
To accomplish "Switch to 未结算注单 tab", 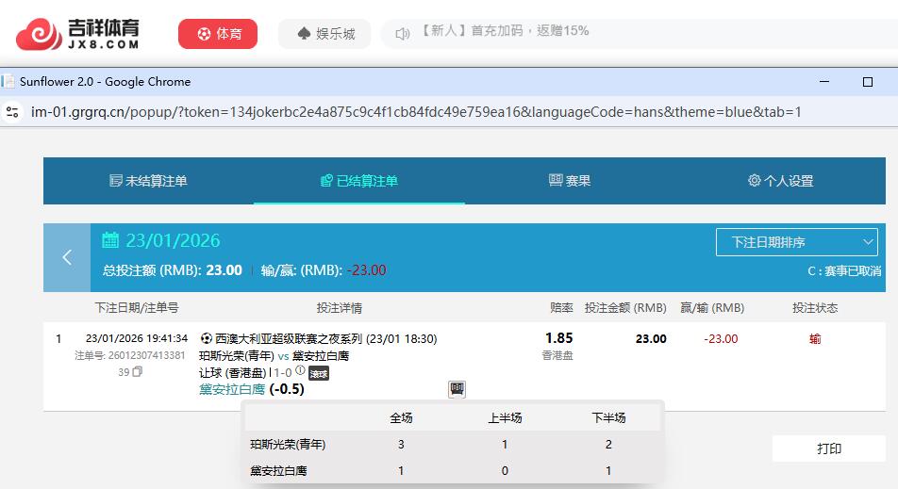I will click(x=148, y=181).
